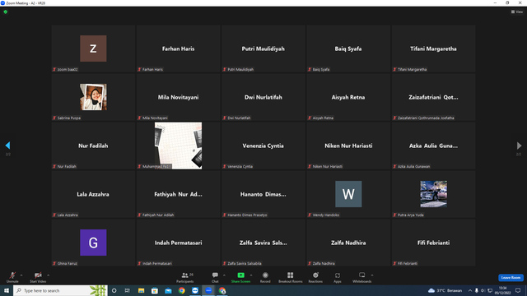The width and height of the screenshot is (527, 296).
Task: Expand Share Screen options arrow
Action: (251, 275)
